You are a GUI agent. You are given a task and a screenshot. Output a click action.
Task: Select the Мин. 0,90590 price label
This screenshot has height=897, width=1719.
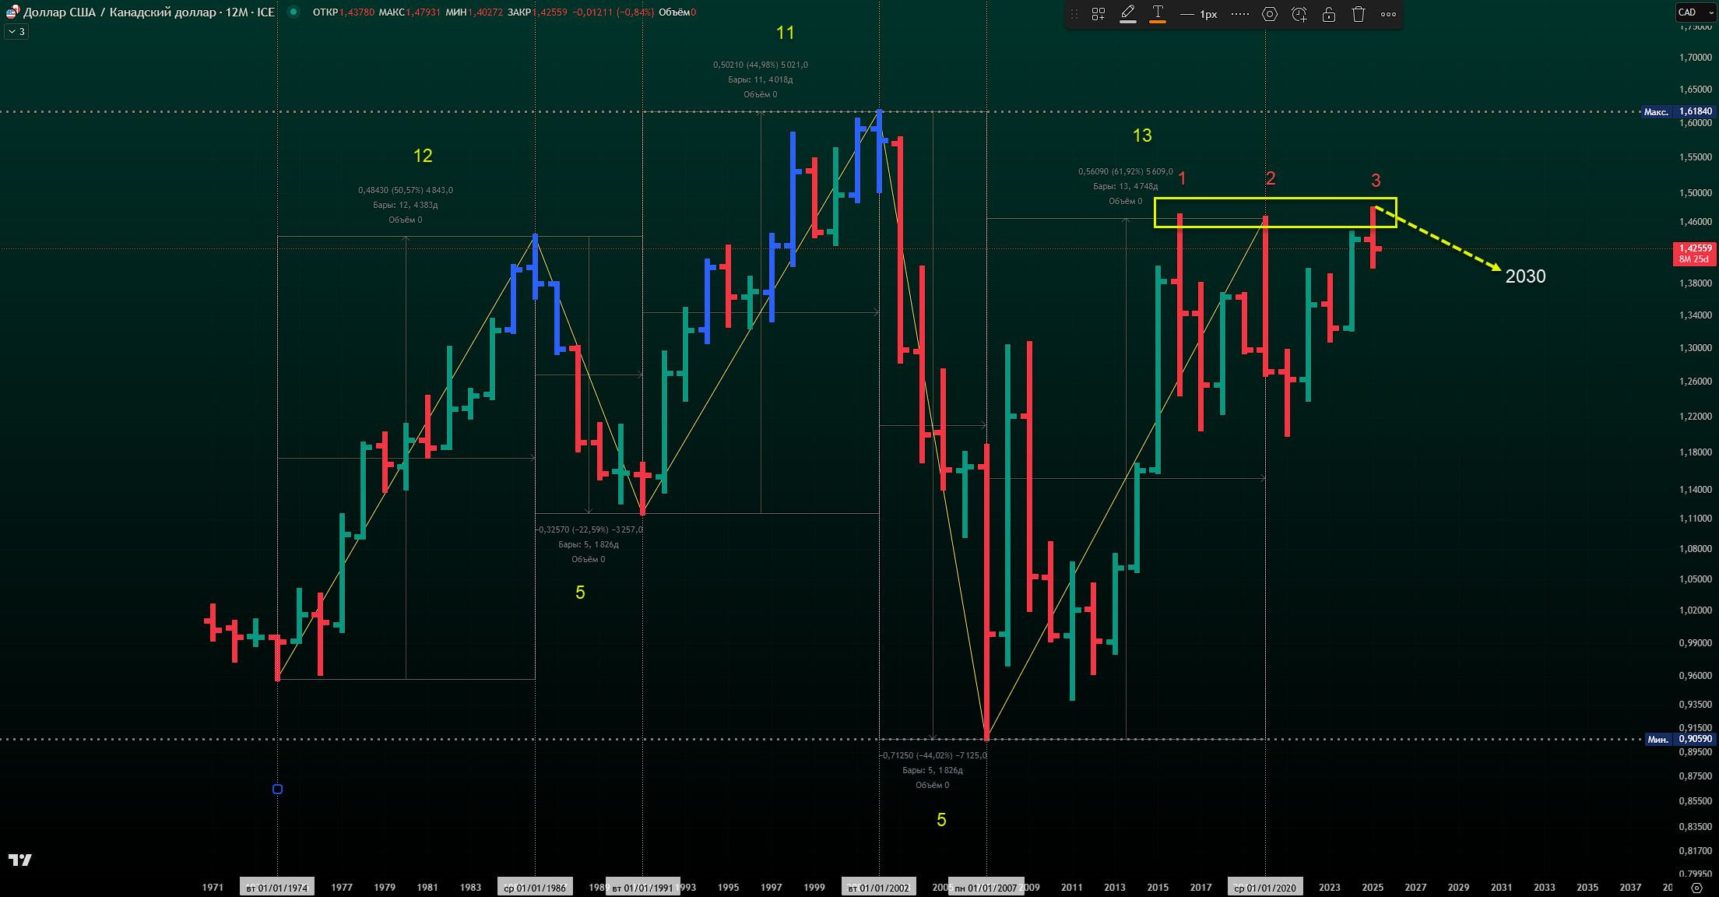coord(1680,739)
